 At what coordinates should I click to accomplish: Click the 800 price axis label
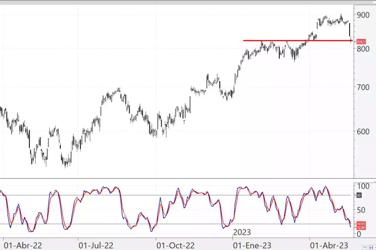[x=363, y=48]
